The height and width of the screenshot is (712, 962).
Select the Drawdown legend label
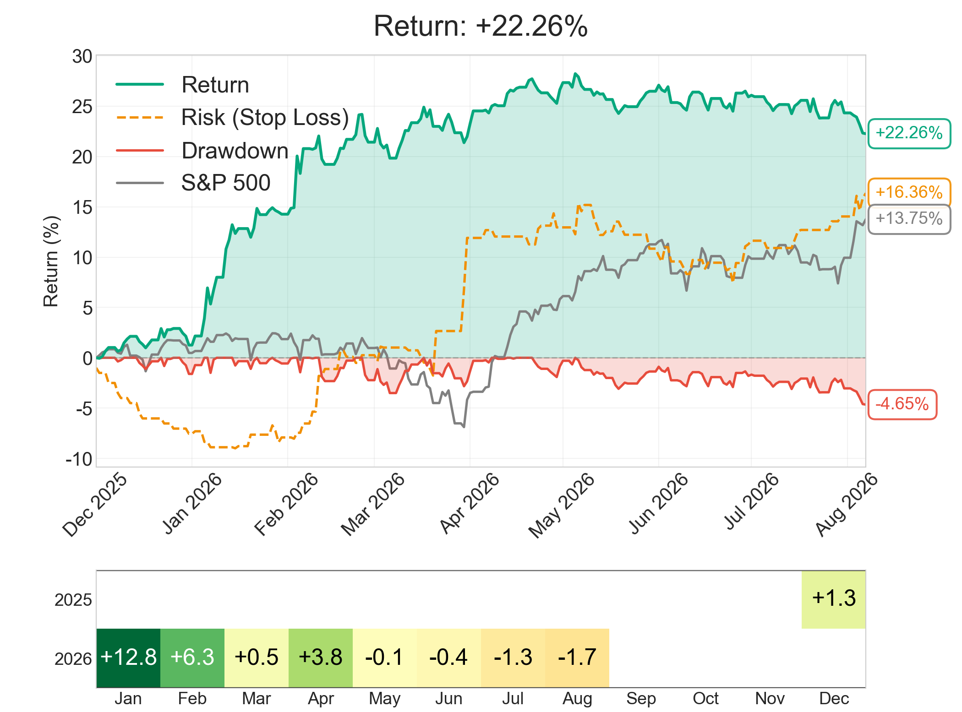[235, 151]
